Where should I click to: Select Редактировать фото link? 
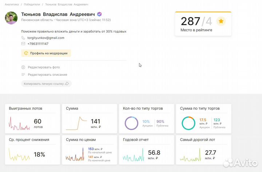coord(44,67)
